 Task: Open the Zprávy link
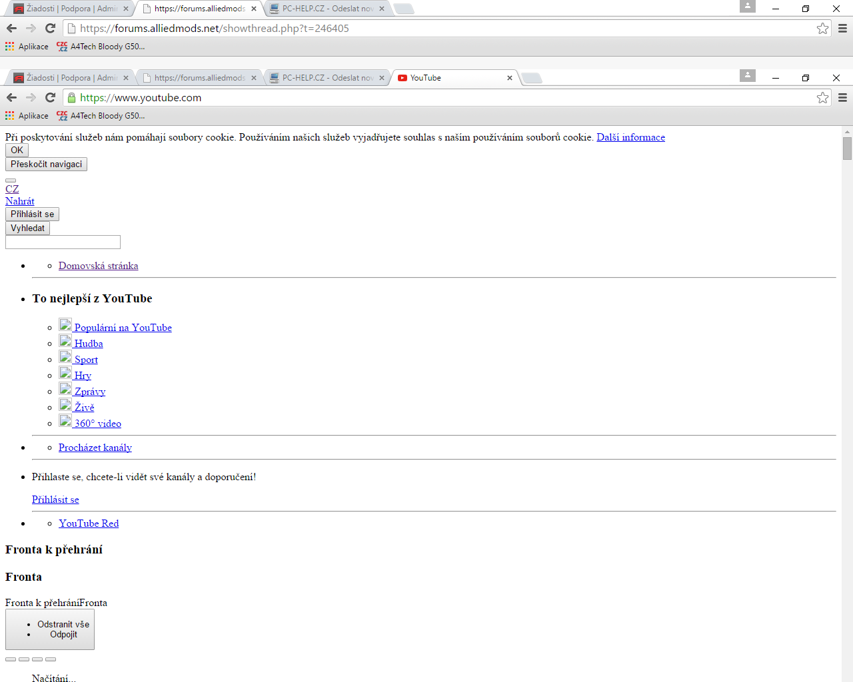90,392
